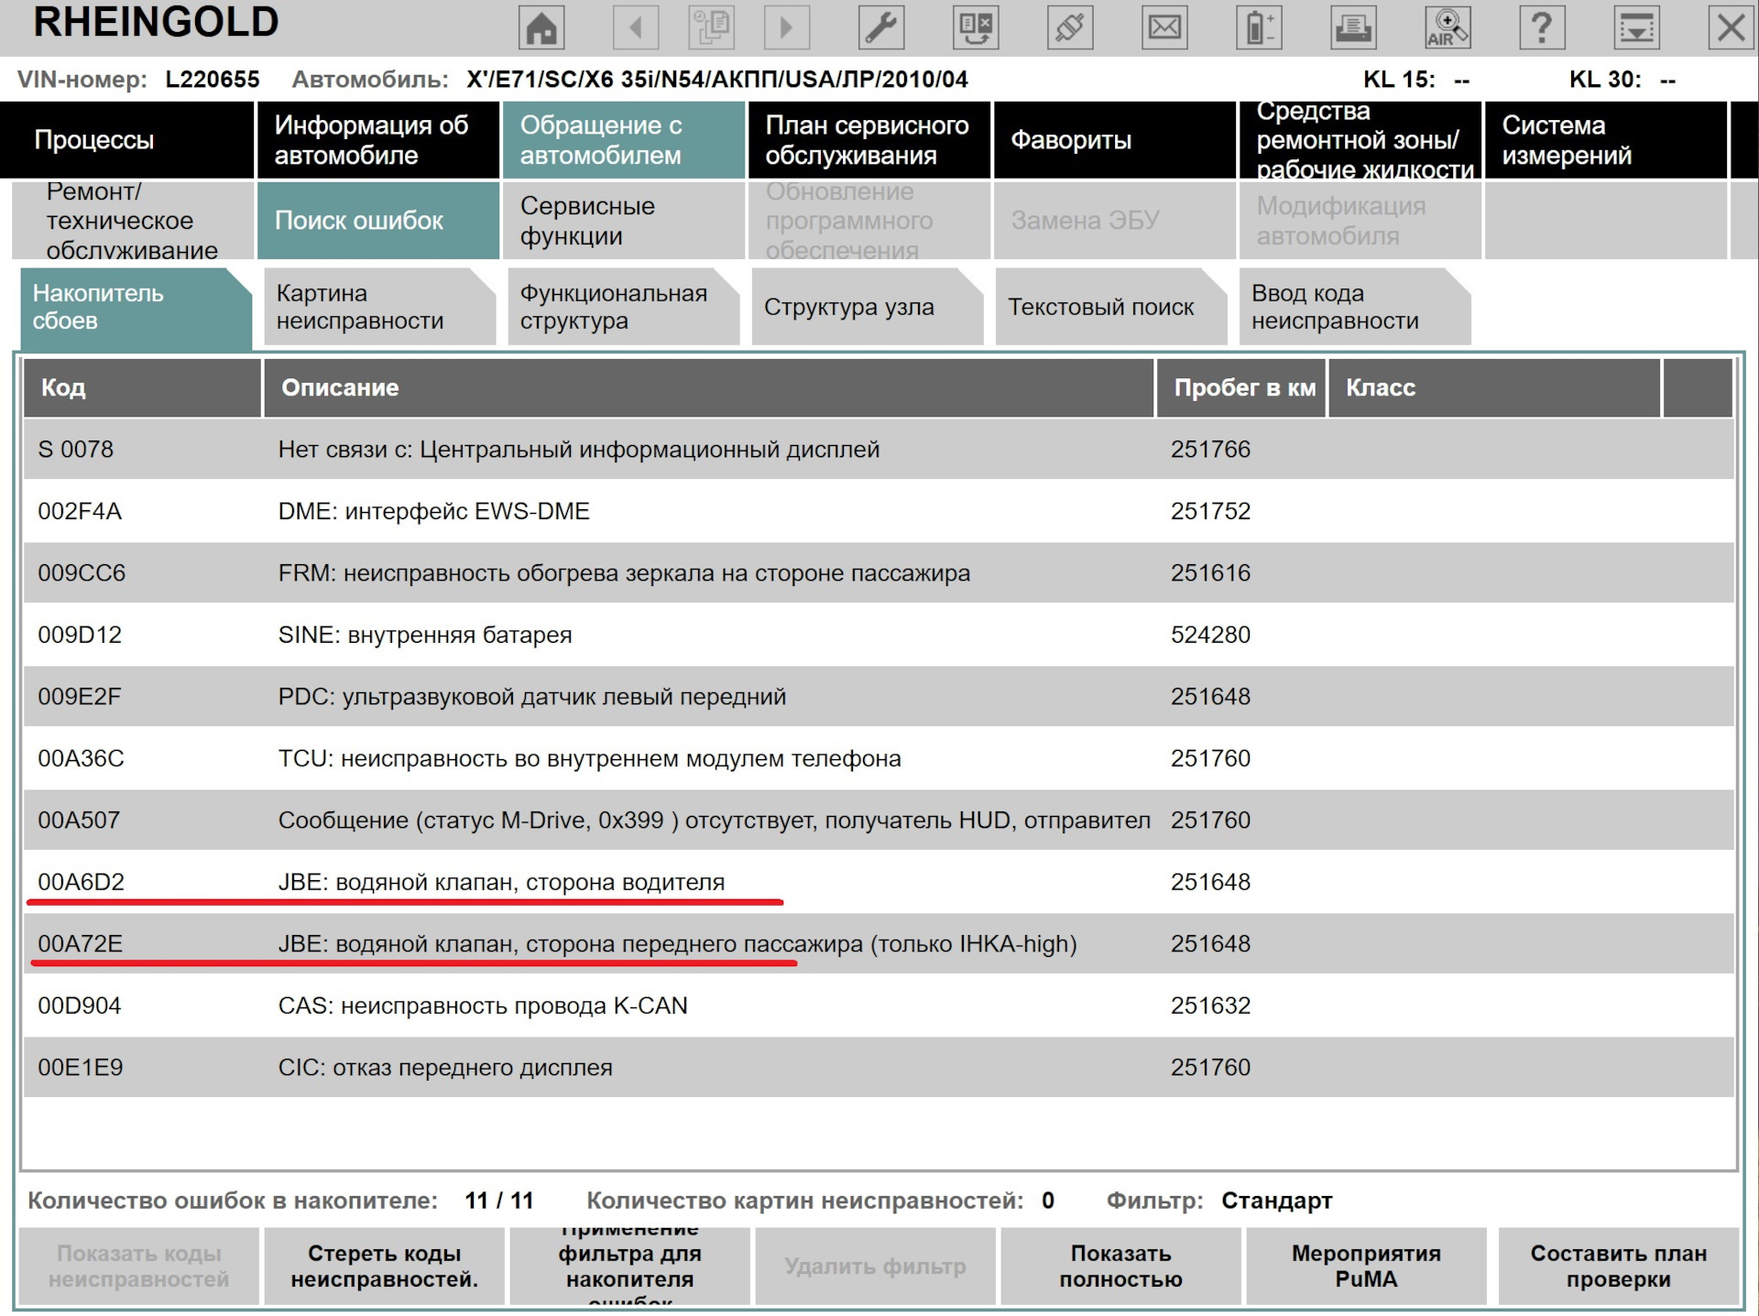The width and height of the screenshot is (1759, 1316).
Task: Open the help question mark icon
Action: (x=1542, y=27)
